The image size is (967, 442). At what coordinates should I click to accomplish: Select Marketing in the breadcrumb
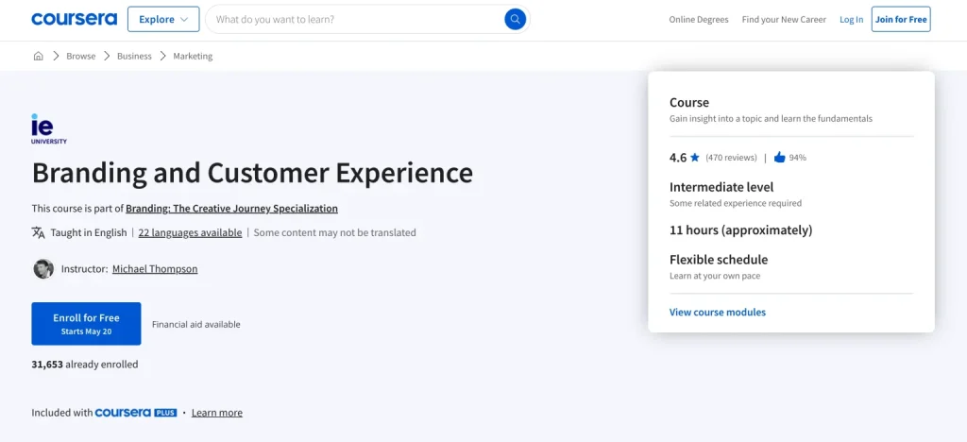click(x=193, y=56)
